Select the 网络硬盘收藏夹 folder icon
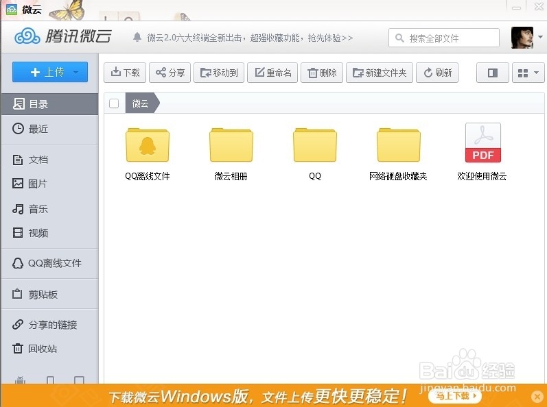 tap(399, 145)
